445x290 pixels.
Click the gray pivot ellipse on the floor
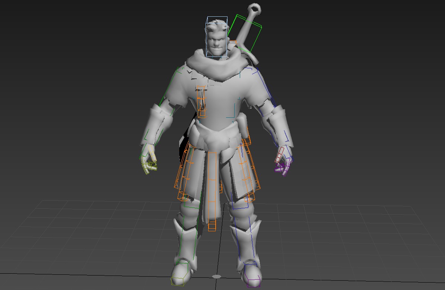[217, 277]
